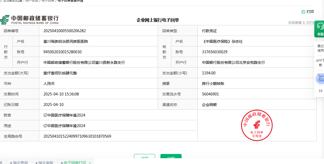Click the 回单类型 field label
The image size is (324, 164).
point(170,31)
